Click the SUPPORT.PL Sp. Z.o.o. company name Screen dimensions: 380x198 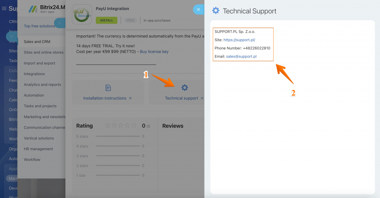235,31
